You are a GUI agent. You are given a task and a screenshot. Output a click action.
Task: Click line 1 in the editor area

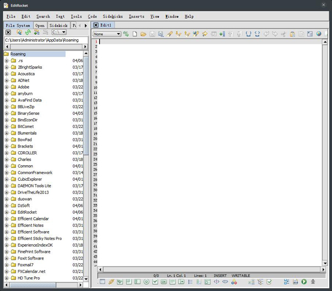[x=211, y=42]
